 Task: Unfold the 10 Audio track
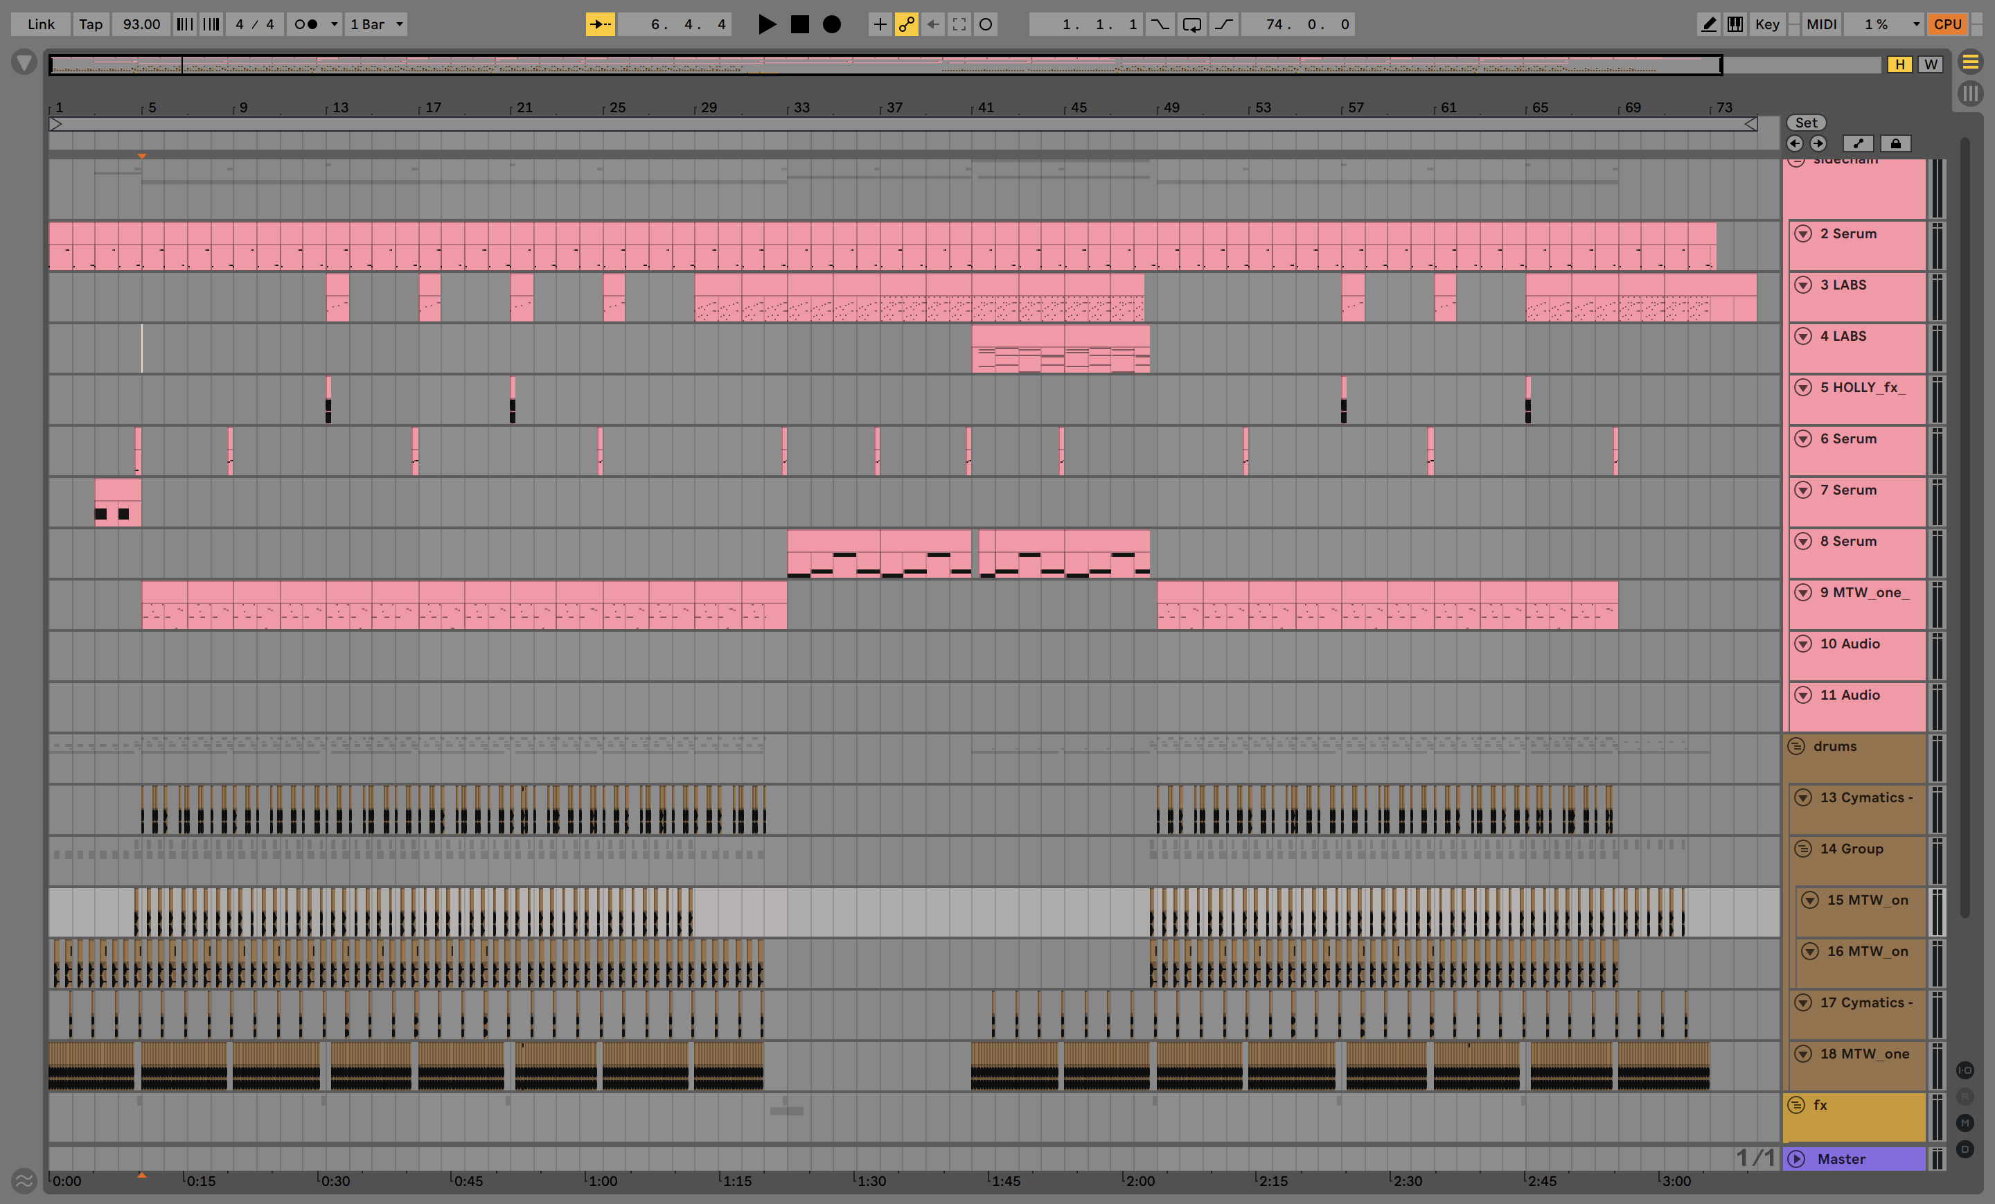[x=1803, y=644]
